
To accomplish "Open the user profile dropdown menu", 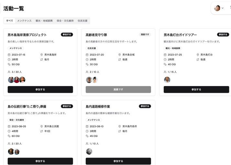I will (219, 8).
